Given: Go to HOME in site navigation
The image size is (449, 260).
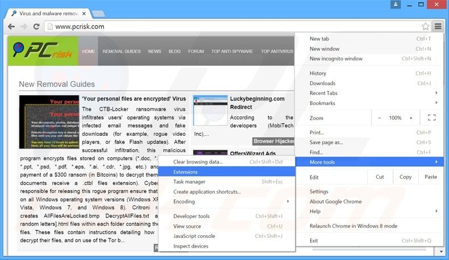Looking at the screenshot, I should 88,51.
